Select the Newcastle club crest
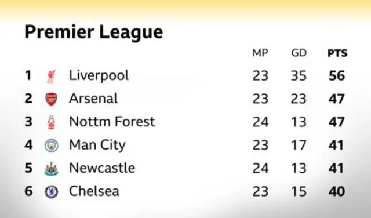Viewport: 371px width, 218px height. pos(52,169)
